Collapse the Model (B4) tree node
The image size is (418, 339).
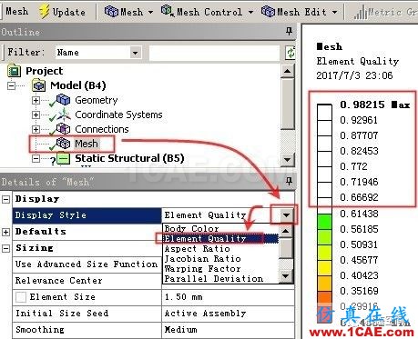point(11,85)
